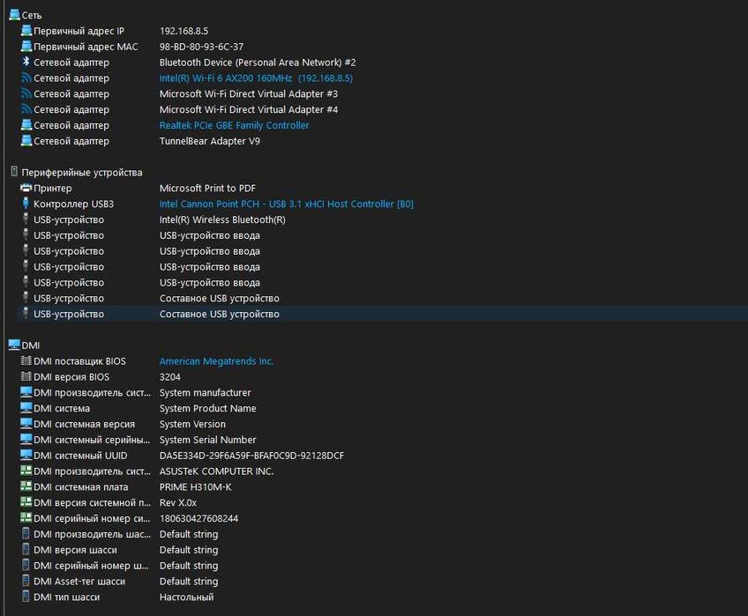
Task: Select serial number 180630427608244
Action: click(198, 519)
